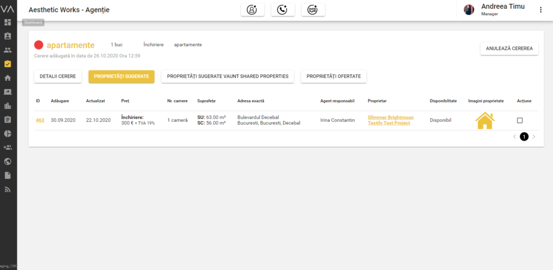Switch to the Detalii Cerere tab
This screenshot has height=270, width=553.
click(58, 77)
